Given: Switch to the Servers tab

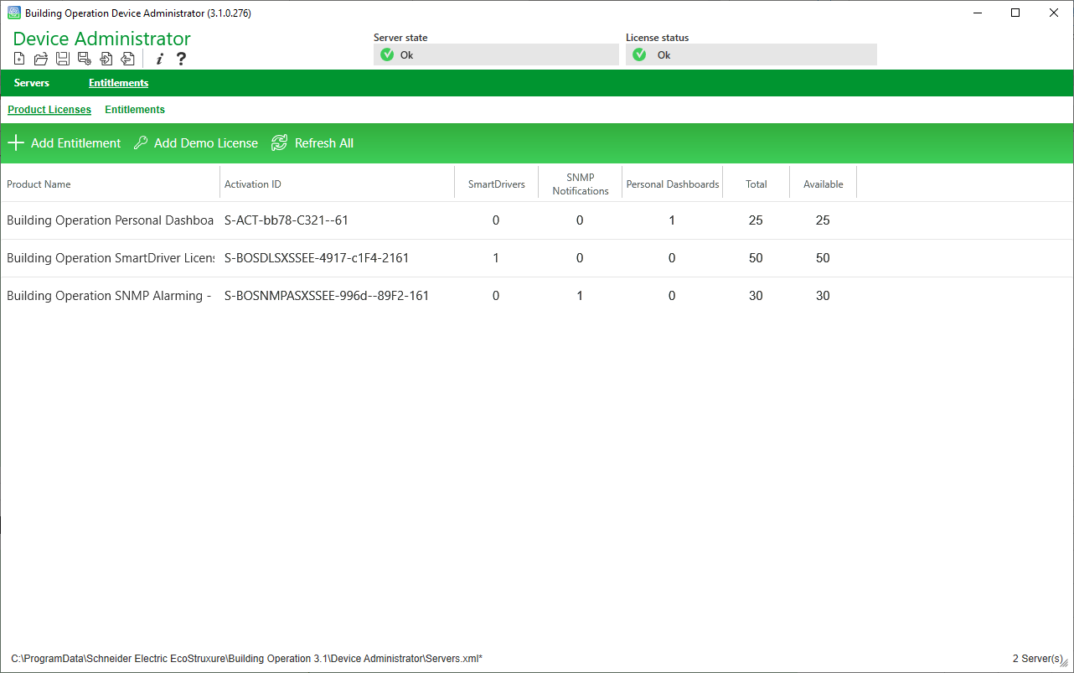Looking at the screenshot, I should point(32,83).
